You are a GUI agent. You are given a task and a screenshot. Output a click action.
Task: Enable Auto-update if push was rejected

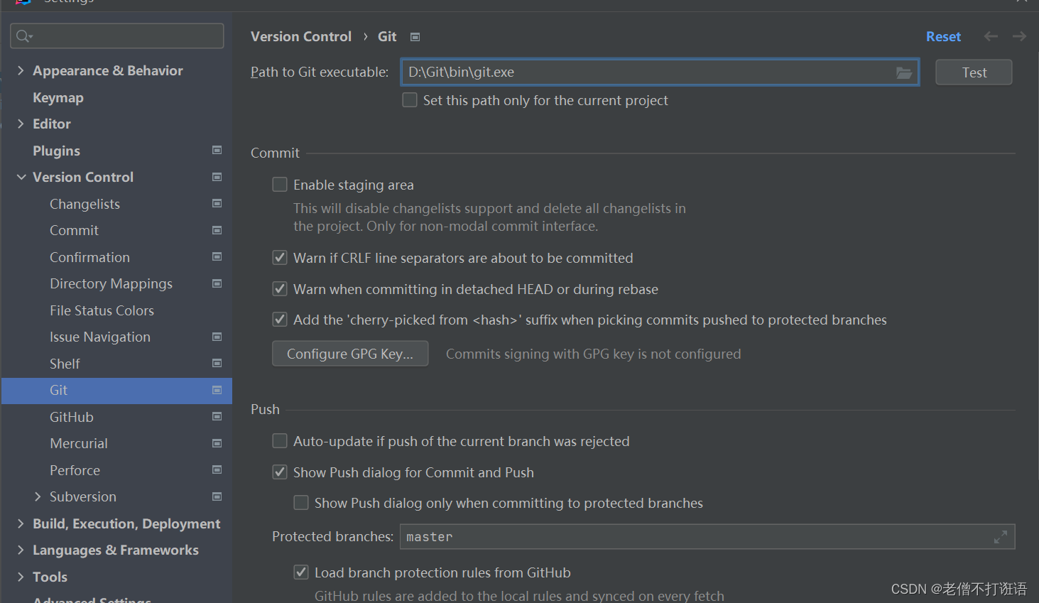pyautogui.click(x=280, y=441)
